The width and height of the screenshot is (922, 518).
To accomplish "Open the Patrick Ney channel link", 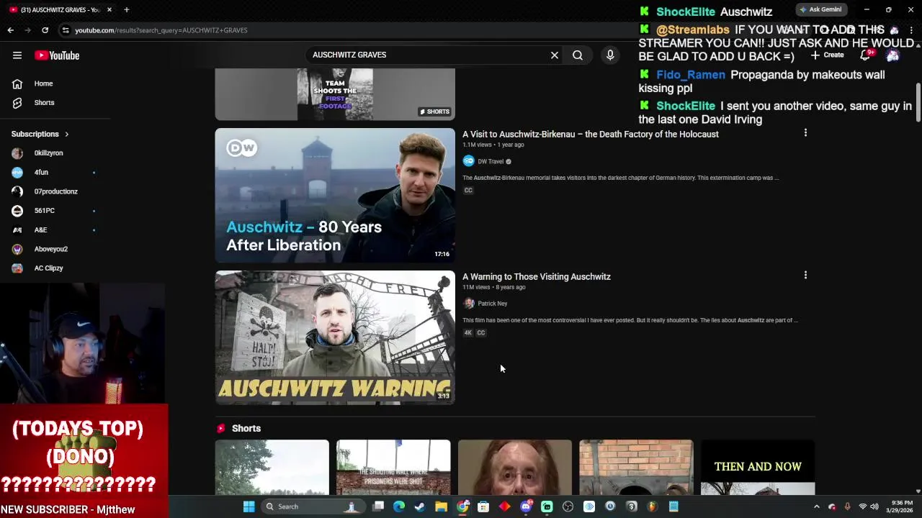I will (x=493, y=304).
